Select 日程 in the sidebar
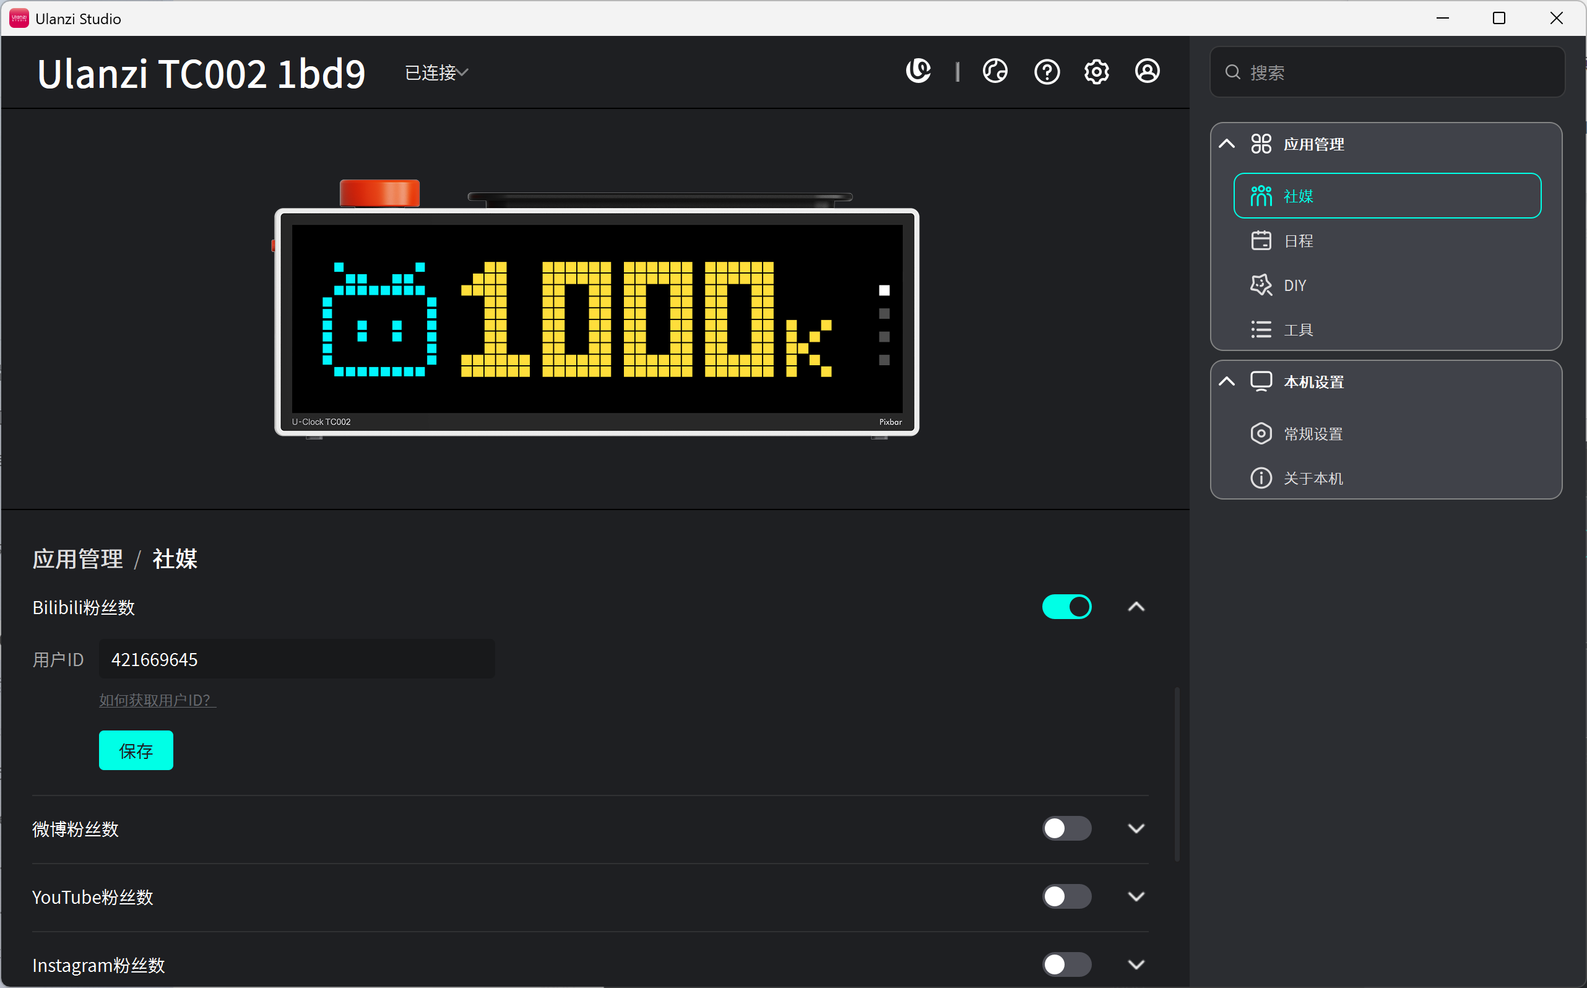The width and height of the screenshot is (1587, 988). [x=1386, y=240]
